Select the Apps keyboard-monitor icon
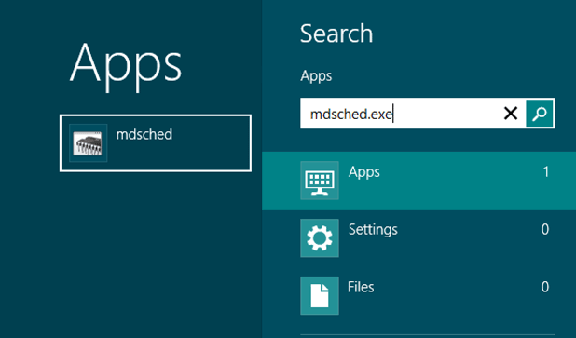This screenshot has height=338, width=576. click(x=320, y=181)
